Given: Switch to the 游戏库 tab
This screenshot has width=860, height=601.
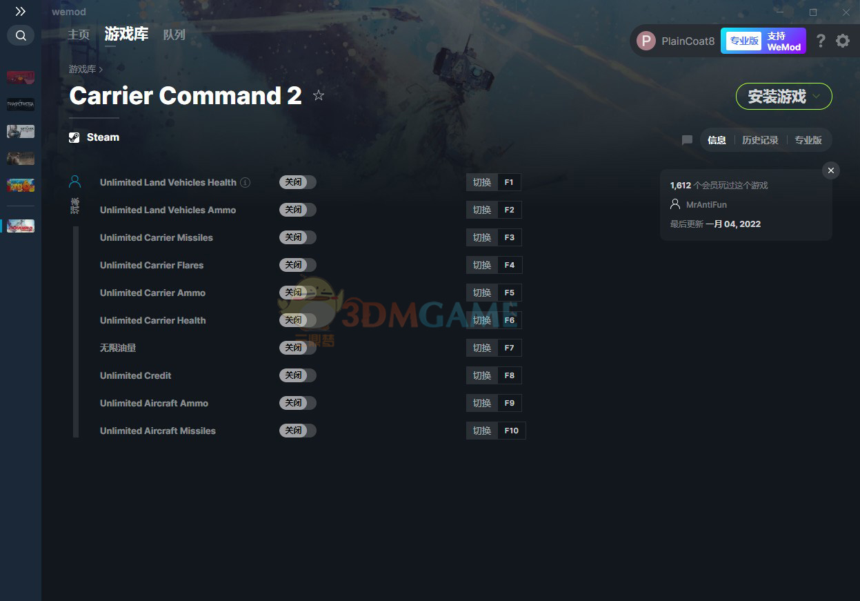Looking at the screenshot, I should click(x=126, y=34).
